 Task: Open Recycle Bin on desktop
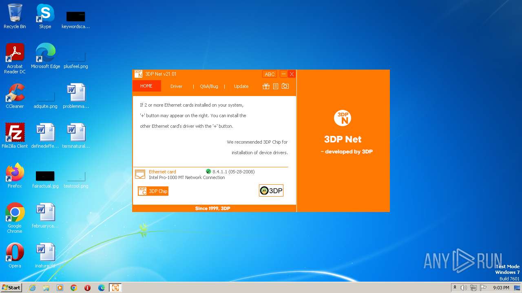[x=15, y=16]
